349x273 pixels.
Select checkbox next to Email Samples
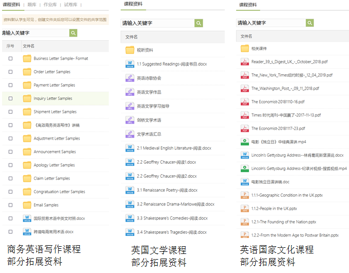[10, 205]
